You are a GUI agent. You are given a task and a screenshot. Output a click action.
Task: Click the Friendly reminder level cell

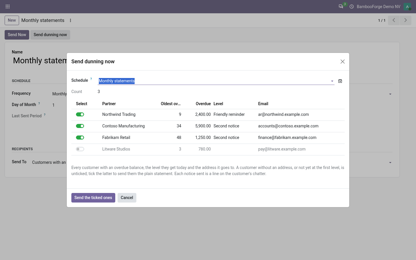point(229,114)
